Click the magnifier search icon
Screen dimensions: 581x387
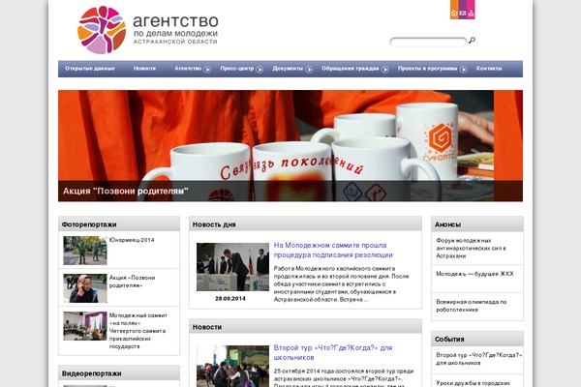(x=473, y=41)
